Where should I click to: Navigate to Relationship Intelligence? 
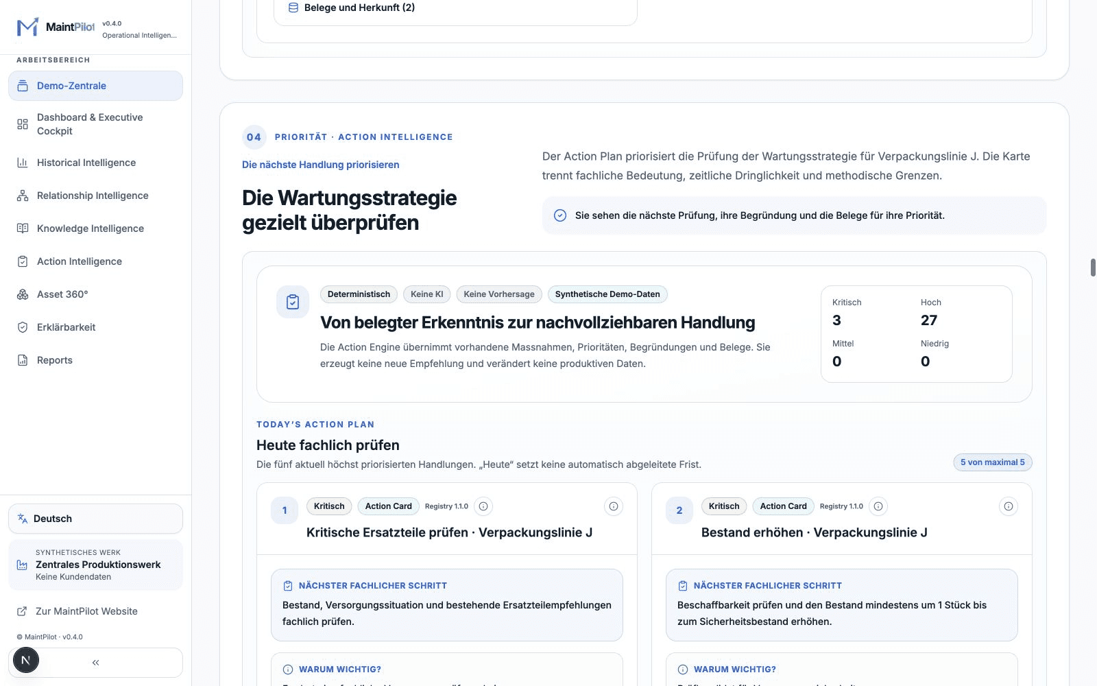[95, 196]
